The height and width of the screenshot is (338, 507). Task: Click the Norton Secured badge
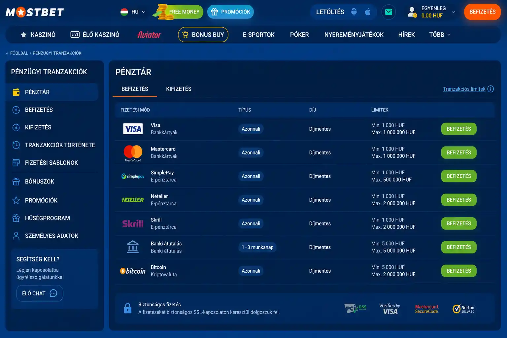point(463,309)
